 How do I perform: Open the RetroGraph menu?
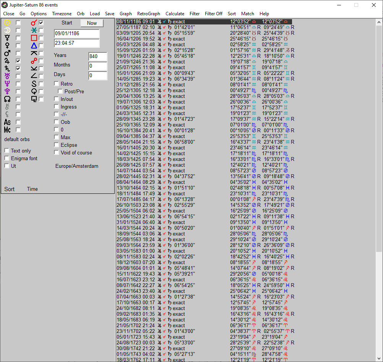149,13
